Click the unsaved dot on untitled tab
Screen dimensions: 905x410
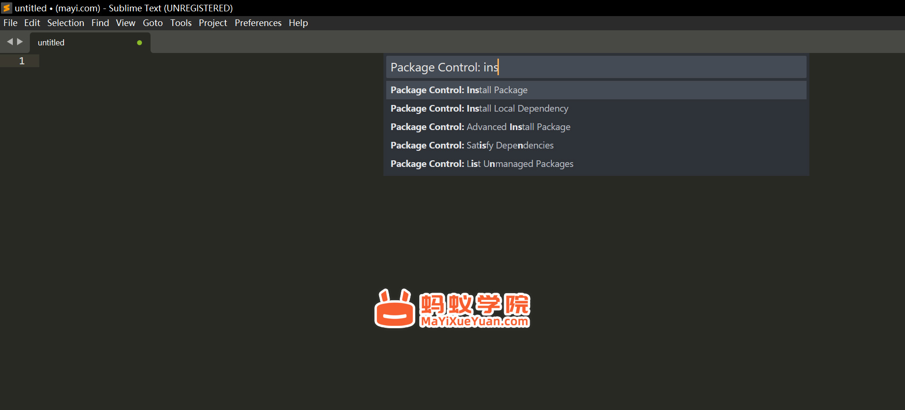click(x=140, y=43)
